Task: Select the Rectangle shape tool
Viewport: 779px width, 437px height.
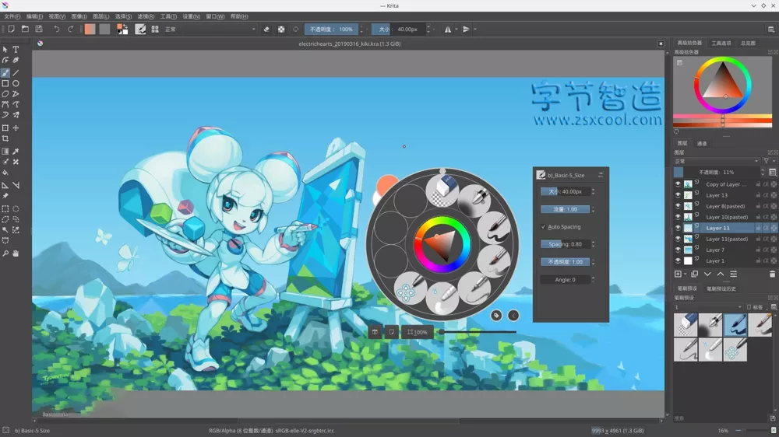Action: [x=5, y=83]
